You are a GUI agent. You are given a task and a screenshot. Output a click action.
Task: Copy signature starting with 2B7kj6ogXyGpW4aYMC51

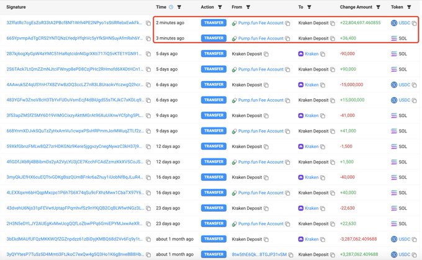148,54
